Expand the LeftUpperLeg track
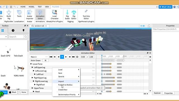179x101 pixels. coord(32,67)
